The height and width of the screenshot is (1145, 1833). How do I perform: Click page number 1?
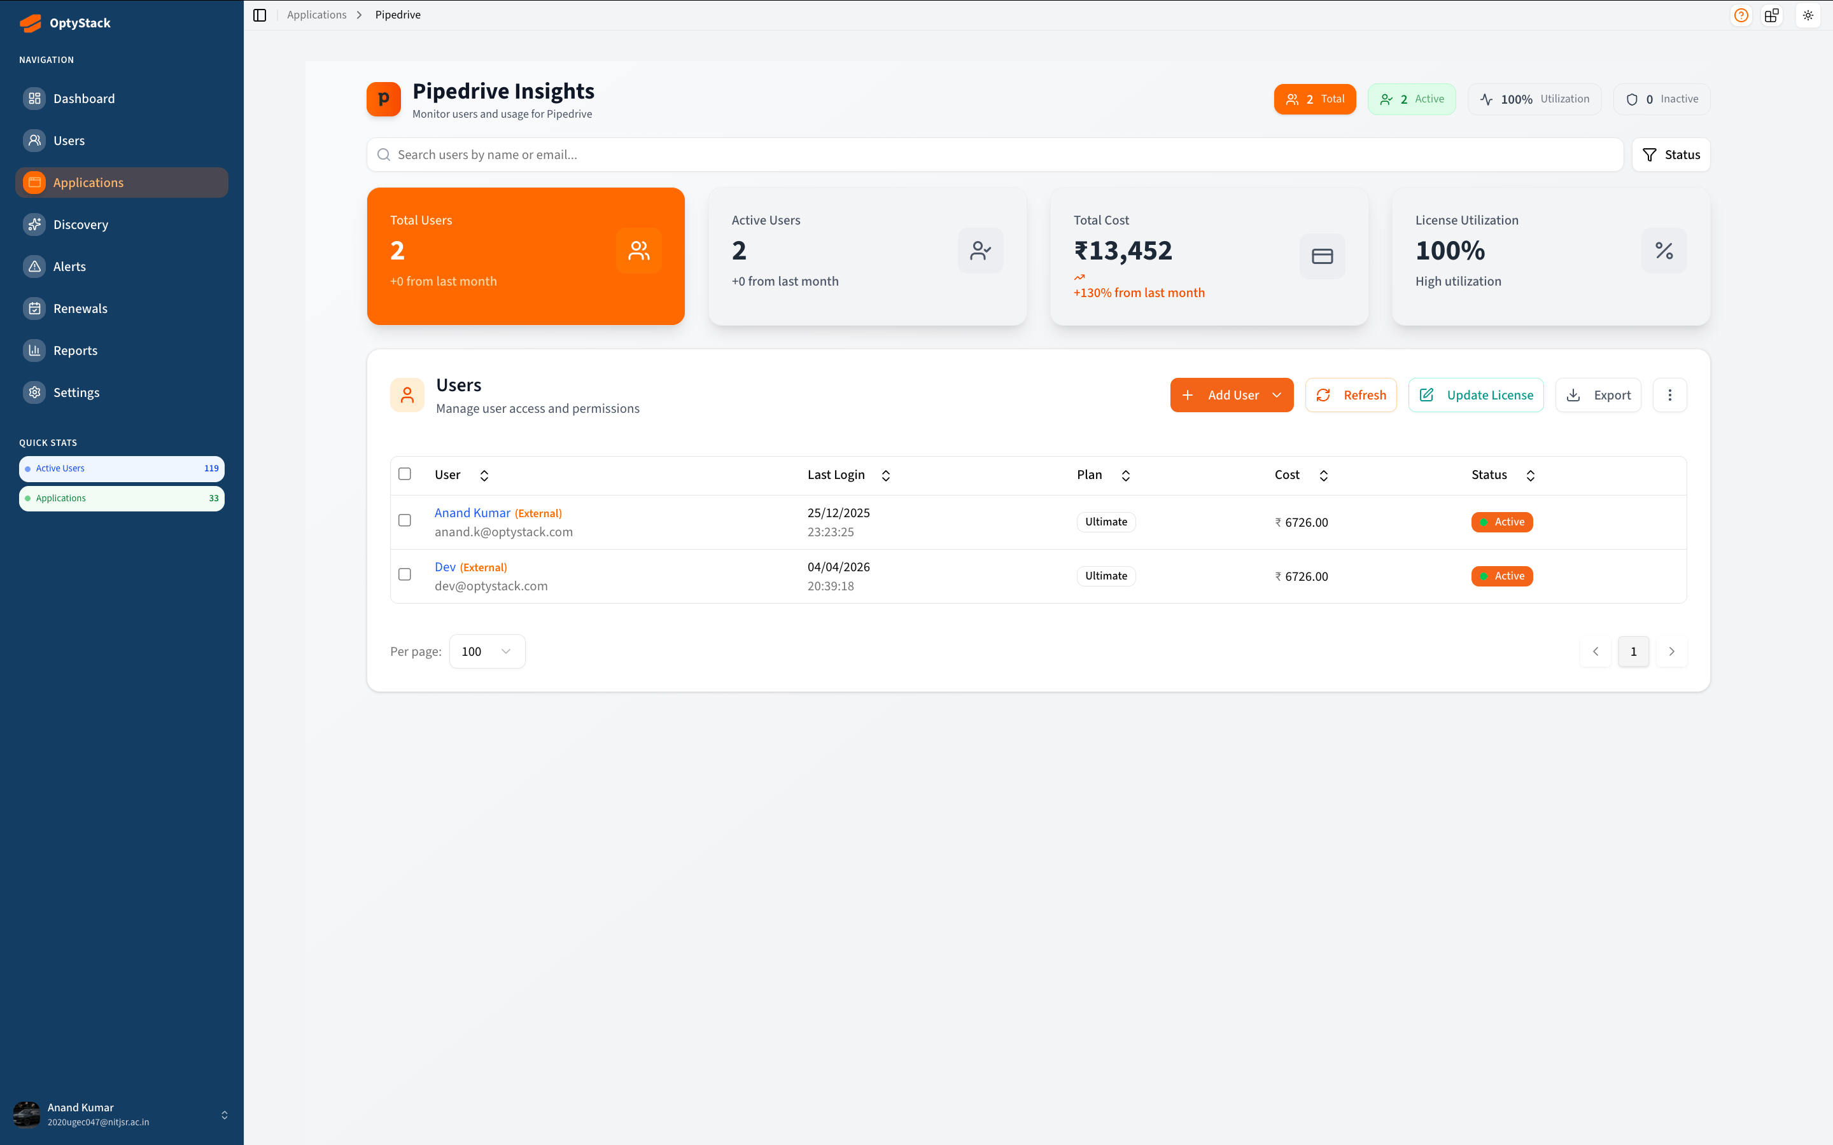coord(1634,651)
